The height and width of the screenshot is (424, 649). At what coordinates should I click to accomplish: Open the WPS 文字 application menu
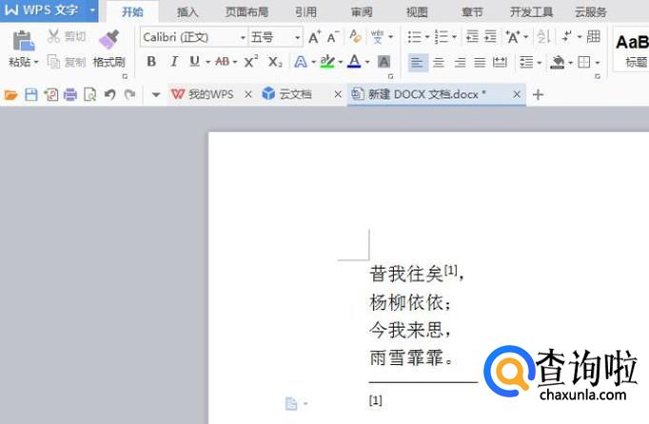point(49,10)
